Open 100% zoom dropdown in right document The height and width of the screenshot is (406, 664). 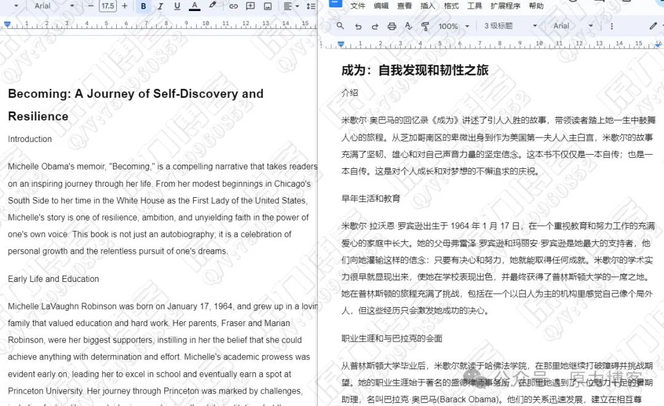tap(454, 26)
